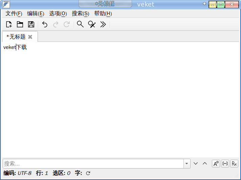Open the 文件(F) menu
The image size is (241, 180).
(x=14, y=14)
